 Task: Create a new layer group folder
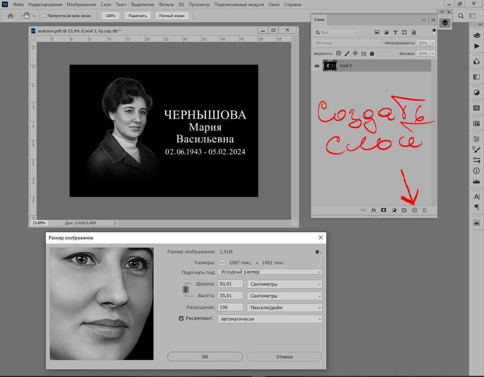click(404, 210)
